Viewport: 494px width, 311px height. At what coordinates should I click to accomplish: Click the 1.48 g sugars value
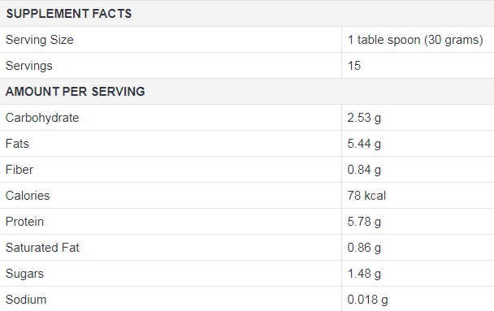pos(364,274)
